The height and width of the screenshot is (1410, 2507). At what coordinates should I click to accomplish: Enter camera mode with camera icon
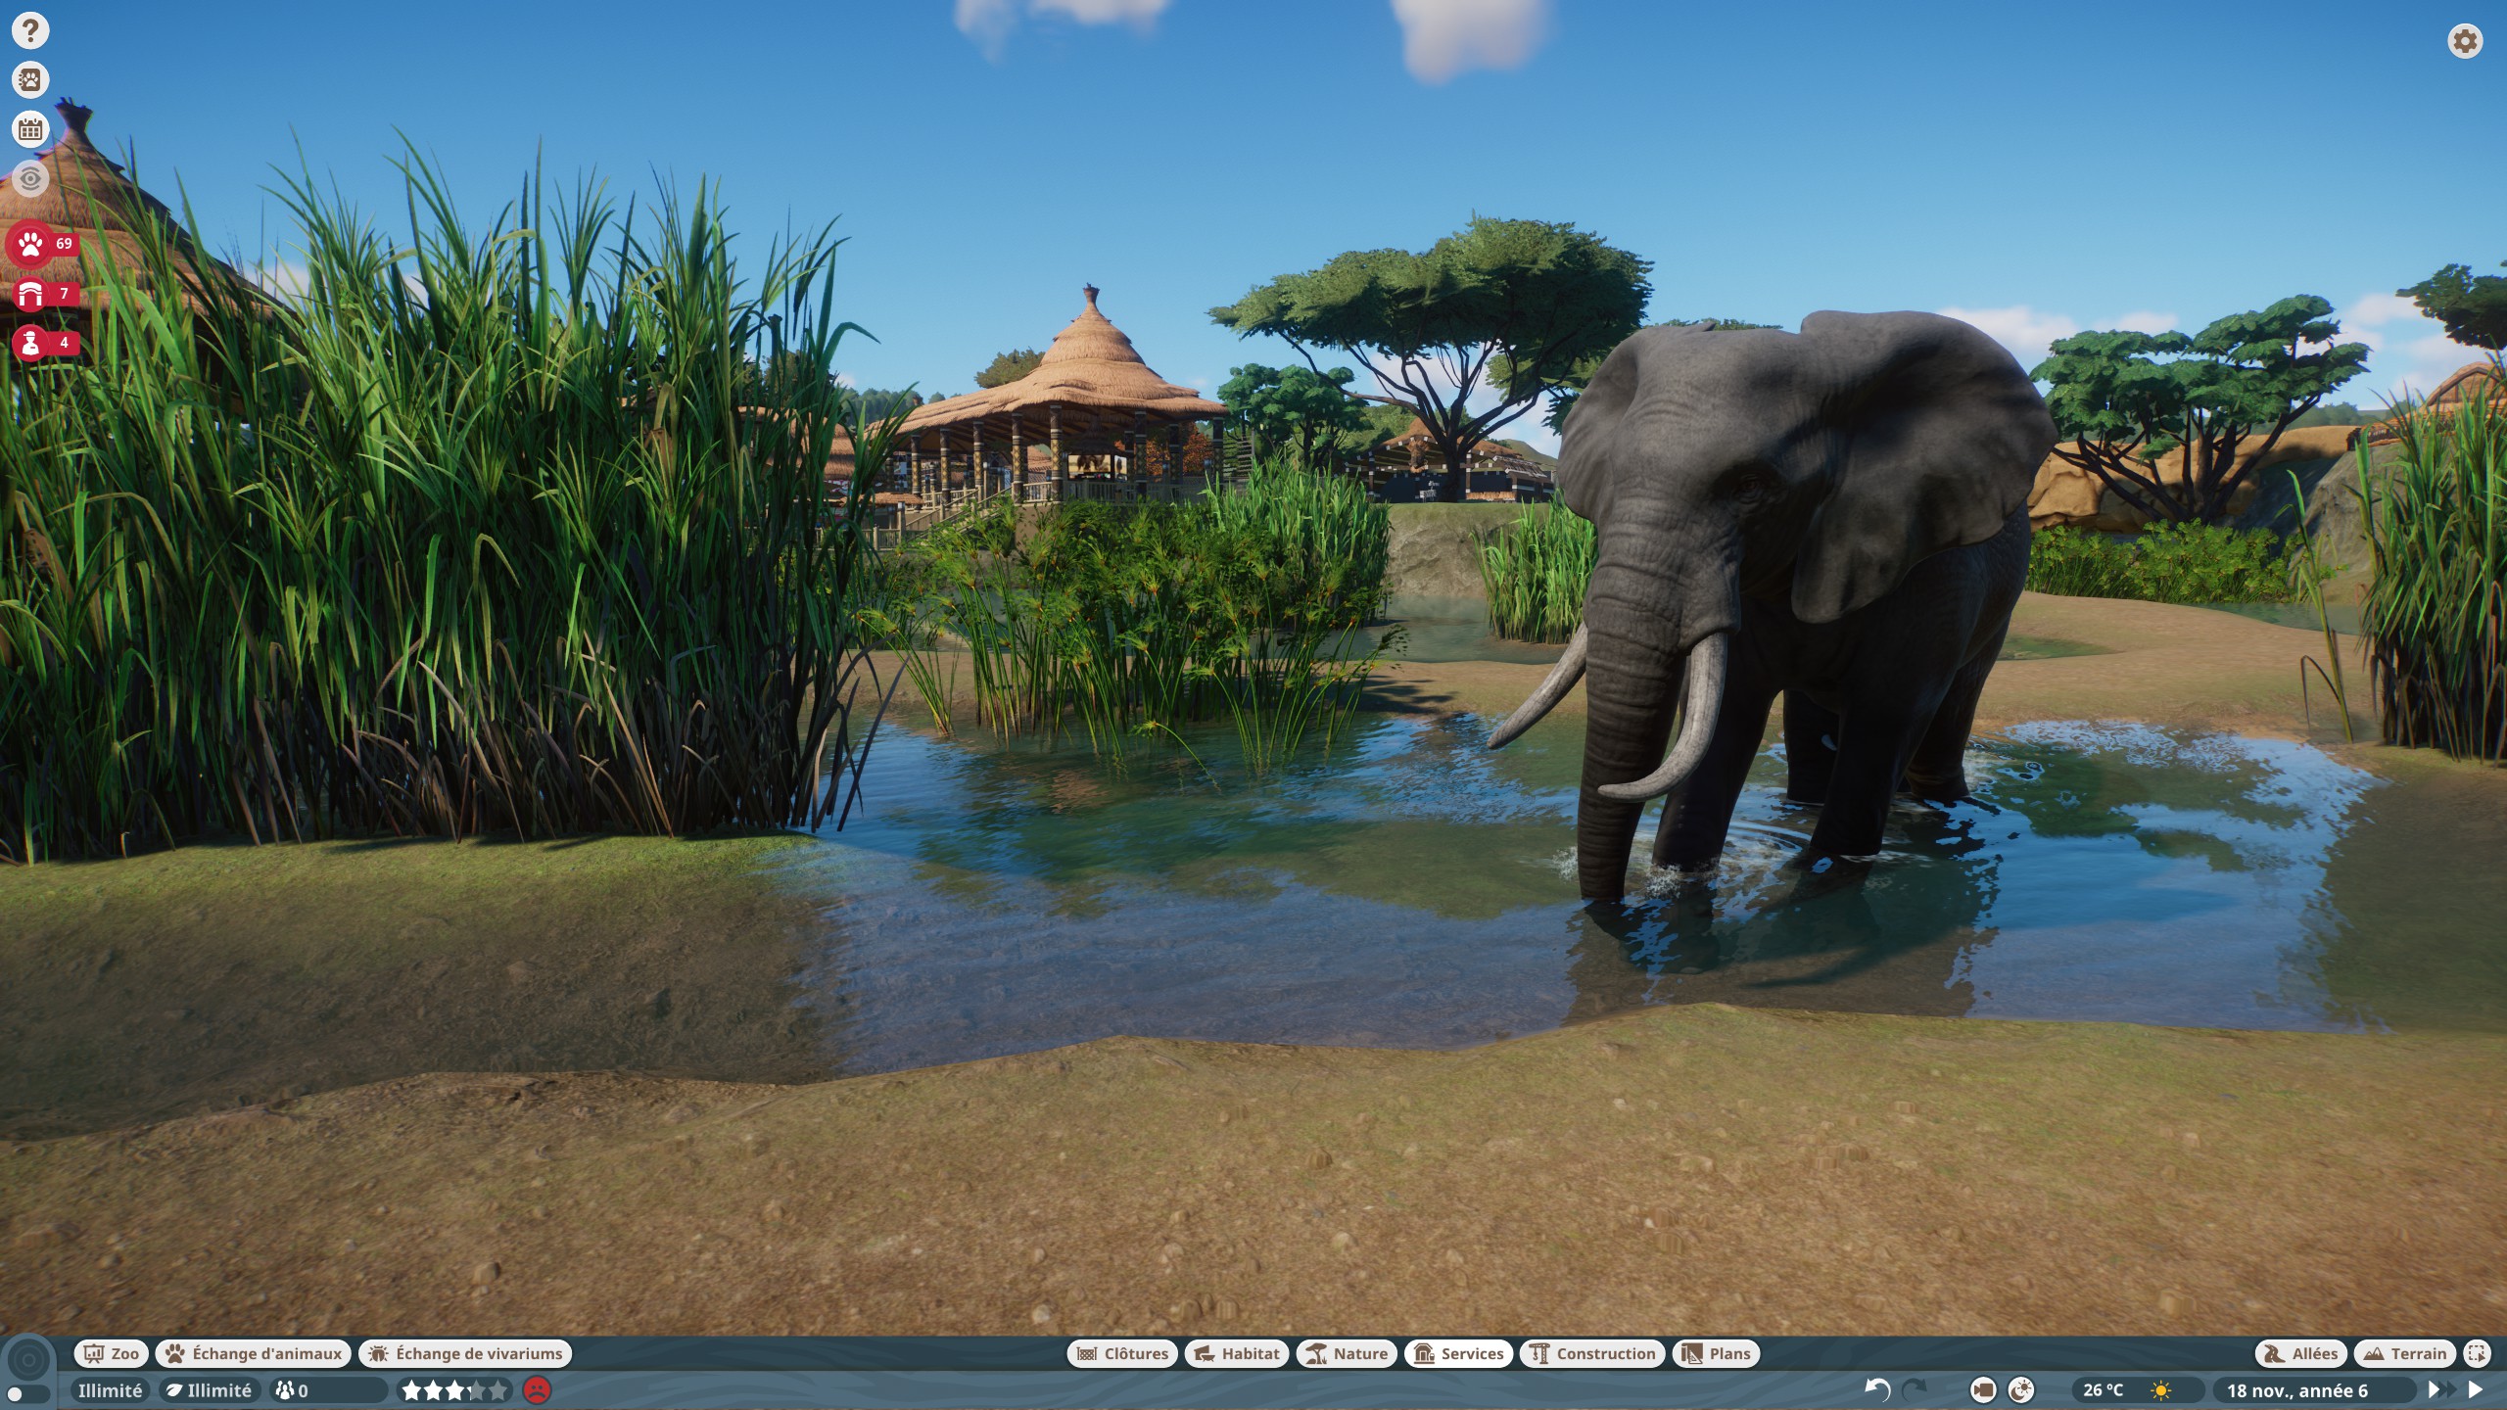[1983, 1389]
